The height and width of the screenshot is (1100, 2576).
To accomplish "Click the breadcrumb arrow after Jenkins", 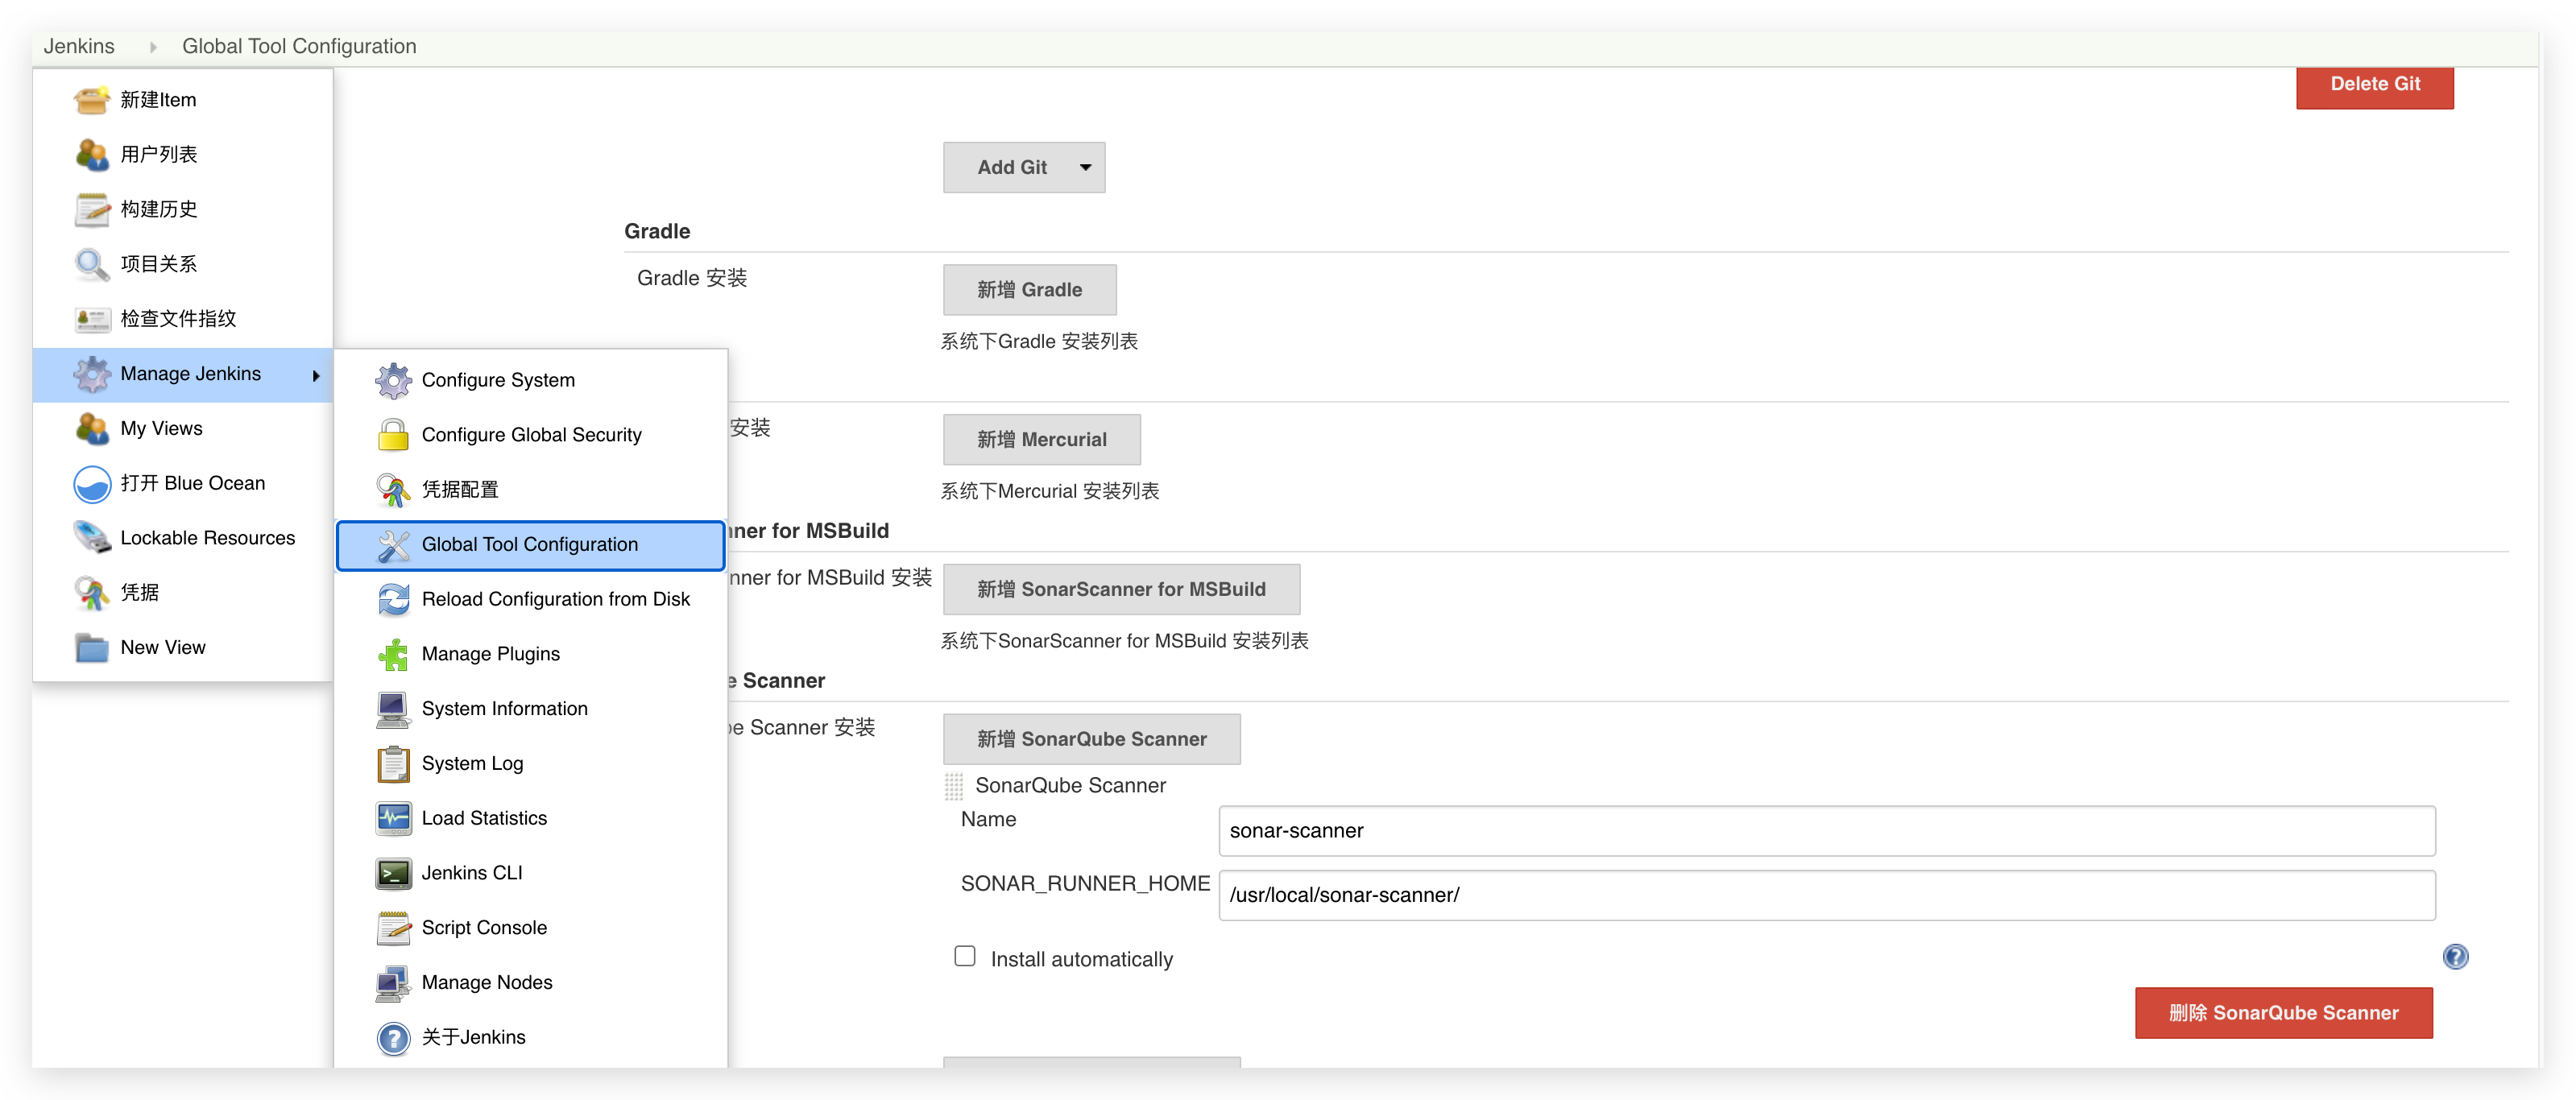I will (153, 47).
